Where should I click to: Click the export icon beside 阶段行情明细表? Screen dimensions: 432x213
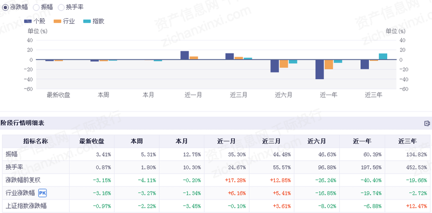pyautogui.click(x=427, y=123)
